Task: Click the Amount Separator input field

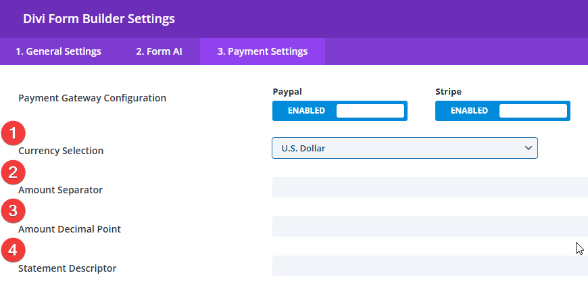Action: (430, 187)
